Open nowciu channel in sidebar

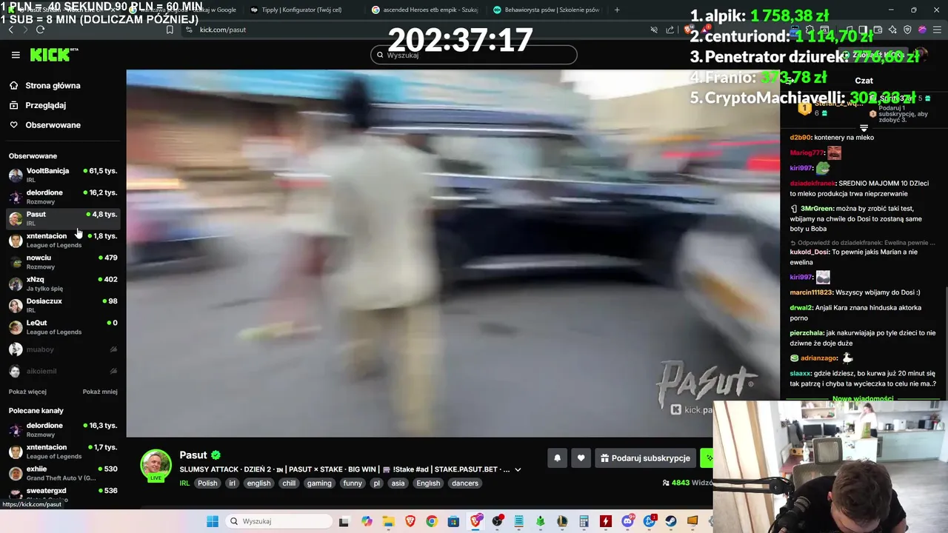[x=63, y=261]
